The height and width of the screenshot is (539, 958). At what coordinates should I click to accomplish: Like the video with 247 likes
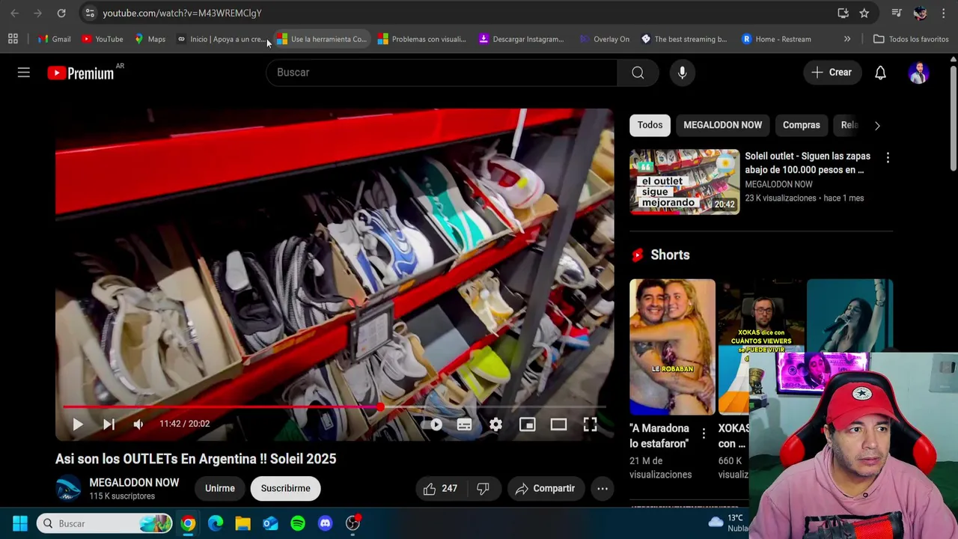tap(440, 488)
